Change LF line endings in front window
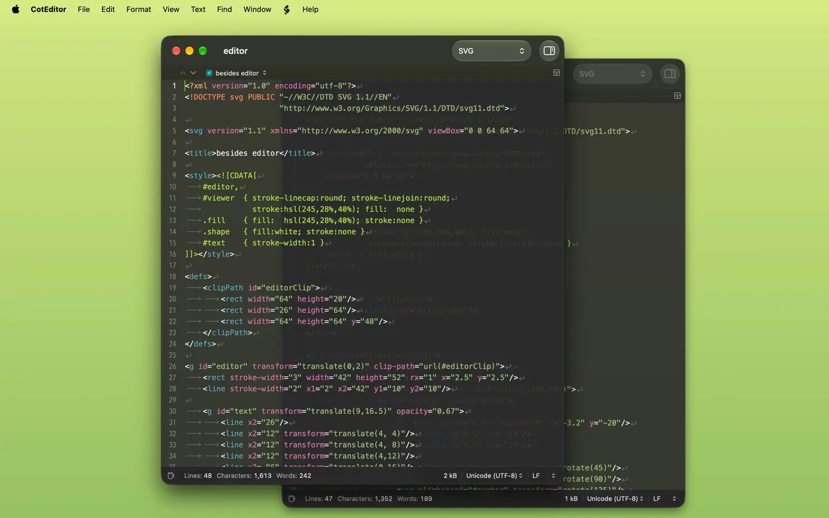 coord(544,476)
